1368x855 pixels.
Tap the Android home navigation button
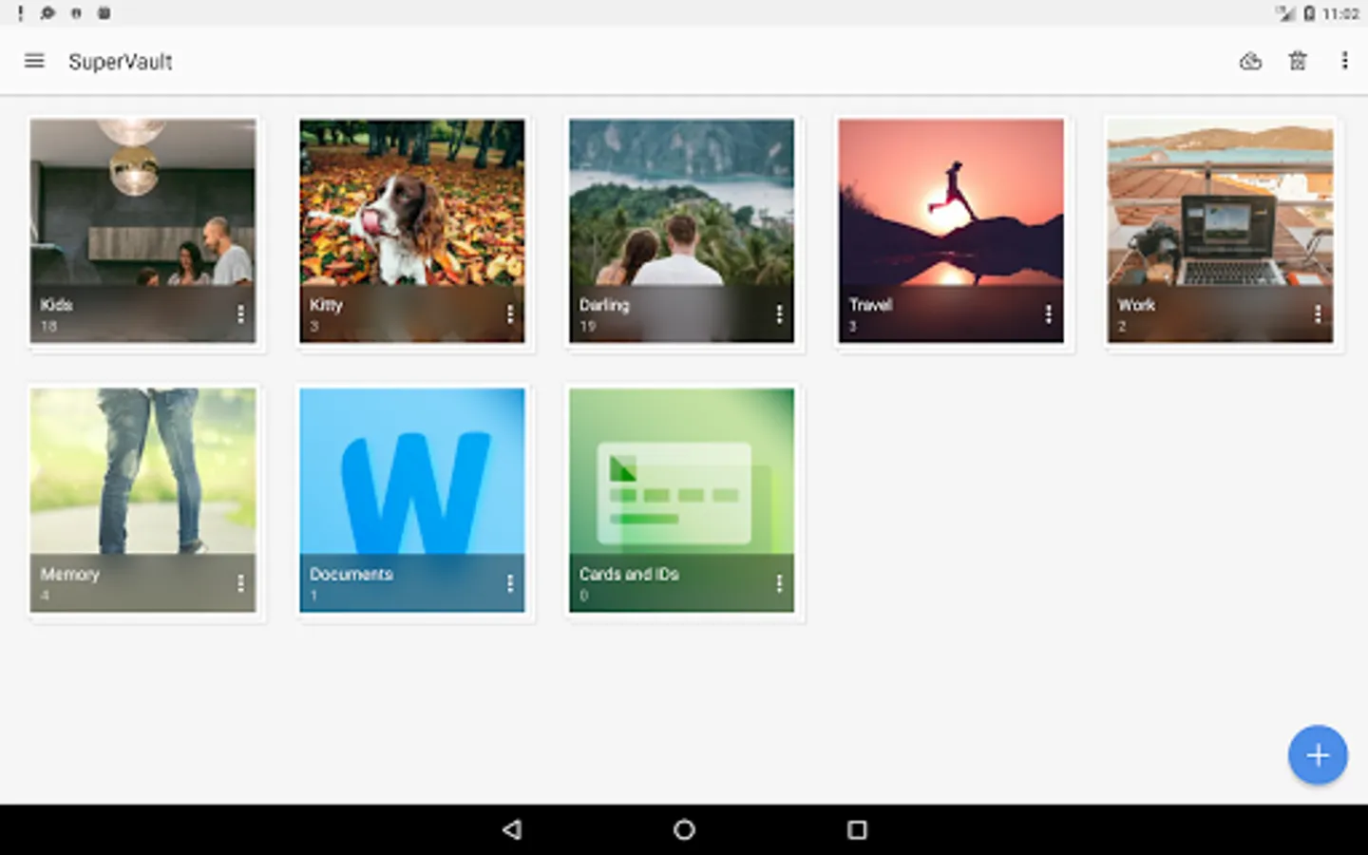[x=684, y=829]
